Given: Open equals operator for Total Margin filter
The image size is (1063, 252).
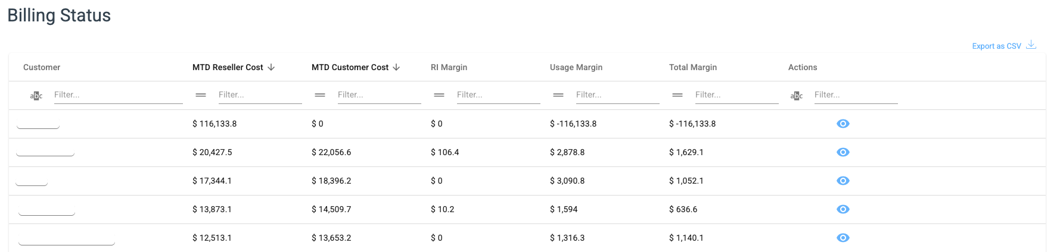Looking at the screenshot, I should coord(677,95).
